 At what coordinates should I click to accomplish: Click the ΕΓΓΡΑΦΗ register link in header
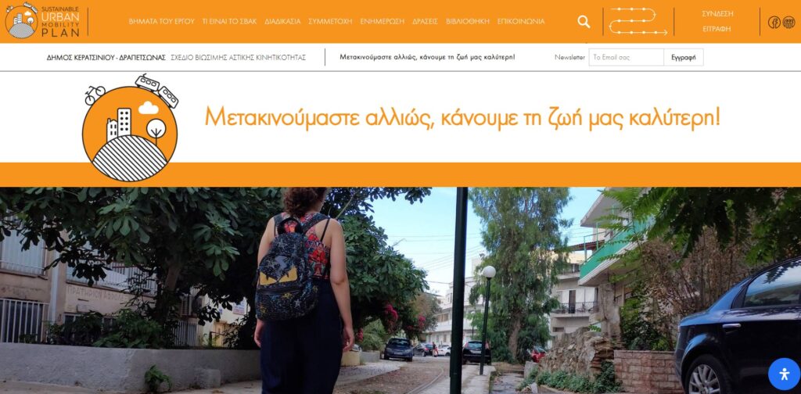tap(717, 29)
